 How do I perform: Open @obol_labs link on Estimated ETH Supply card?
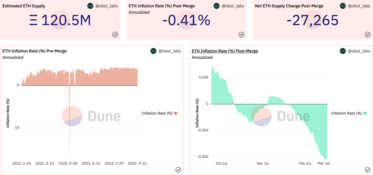[106, 6]
